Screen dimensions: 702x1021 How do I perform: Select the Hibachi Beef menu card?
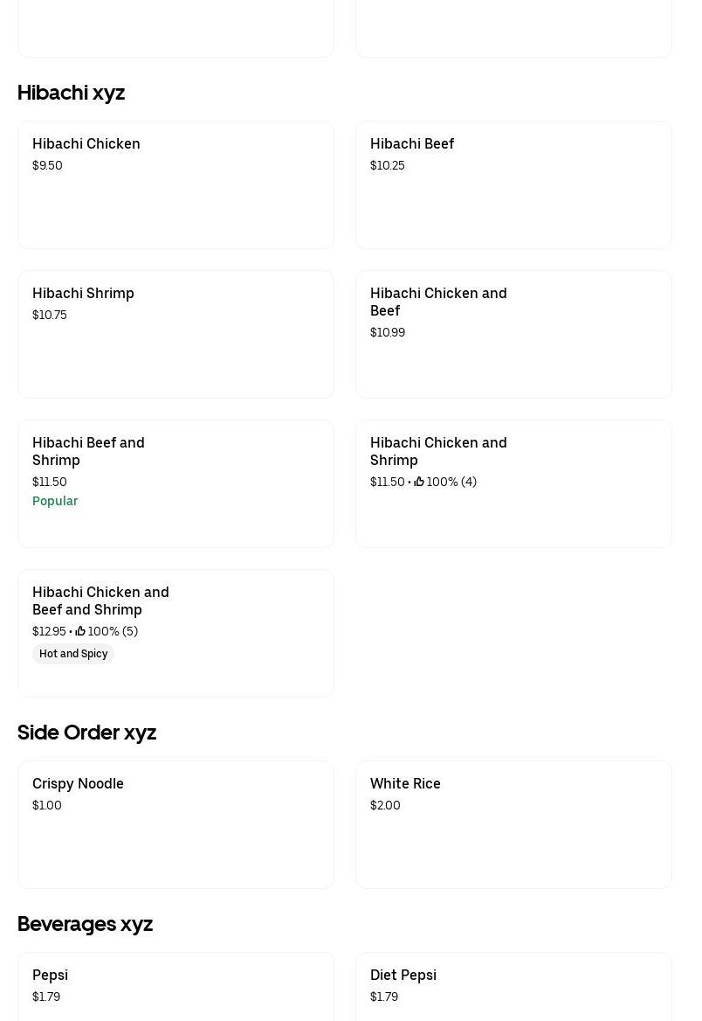tap(513, 185)
